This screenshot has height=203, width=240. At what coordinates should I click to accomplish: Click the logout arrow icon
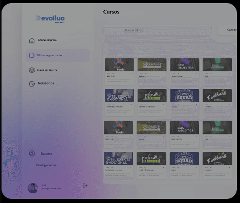coord(85,185)
